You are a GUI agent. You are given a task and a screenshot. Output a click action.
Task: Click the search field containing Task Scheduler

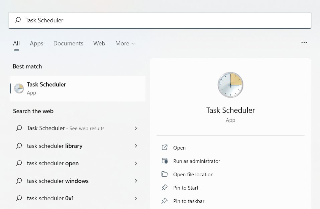(x=160, y=20)
